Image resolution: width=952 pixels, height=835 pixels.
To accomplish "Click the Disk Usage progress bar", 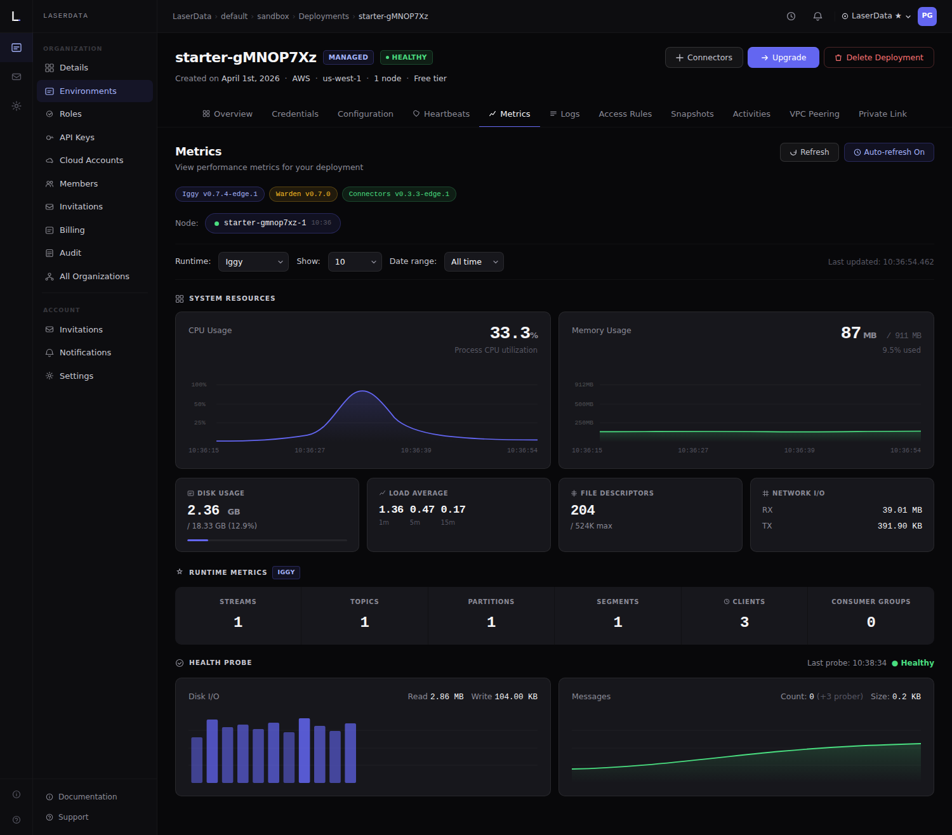I will click(x=267, y=540).
